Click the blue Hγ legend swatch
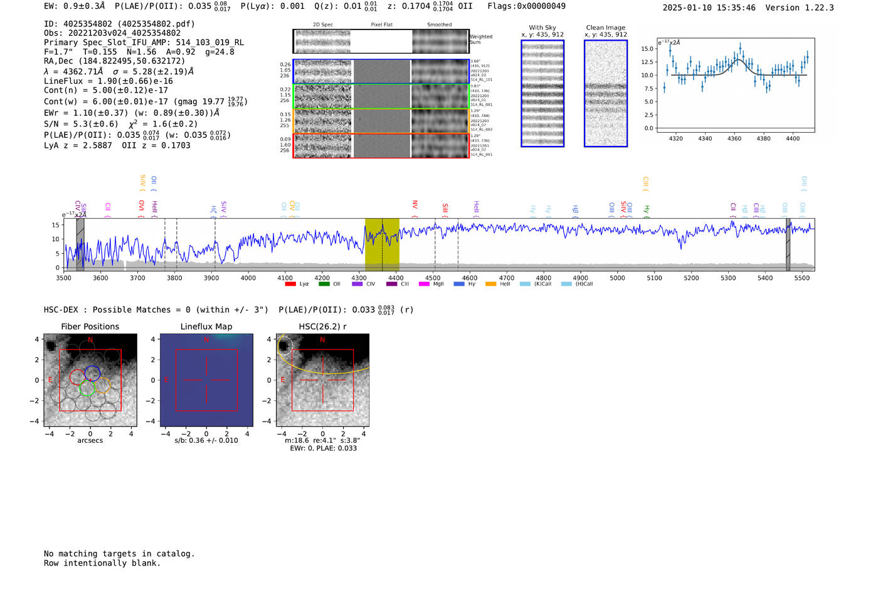The image size is (878, 597). [x=459, y=284]
